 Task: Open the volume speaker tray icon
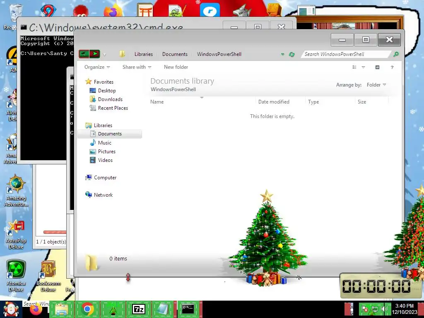(x=384, y=309)
